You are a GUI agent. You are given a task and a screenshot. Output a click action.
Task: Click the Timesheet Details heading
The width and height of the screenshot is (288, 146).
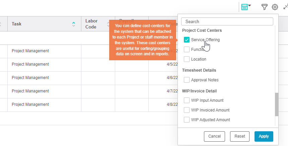[x=199, y=70]
